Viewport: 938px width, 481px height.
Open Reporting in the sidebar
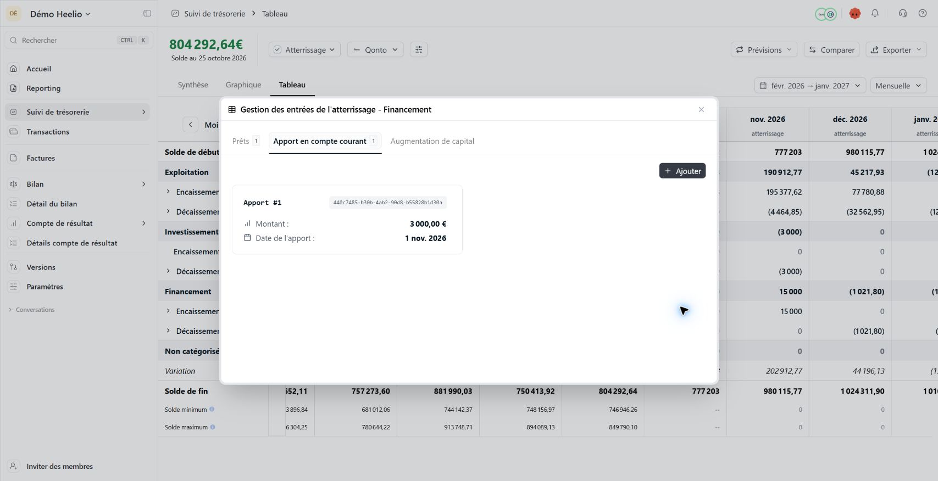pyautogui.click(x=77, y=88)
